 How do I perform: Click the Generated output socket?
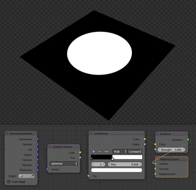pyautogui.click(x=37, y=139)
